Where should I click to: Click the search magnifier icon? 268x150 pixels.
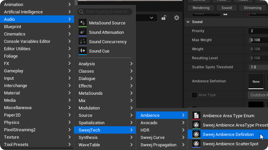coord(81,12)
